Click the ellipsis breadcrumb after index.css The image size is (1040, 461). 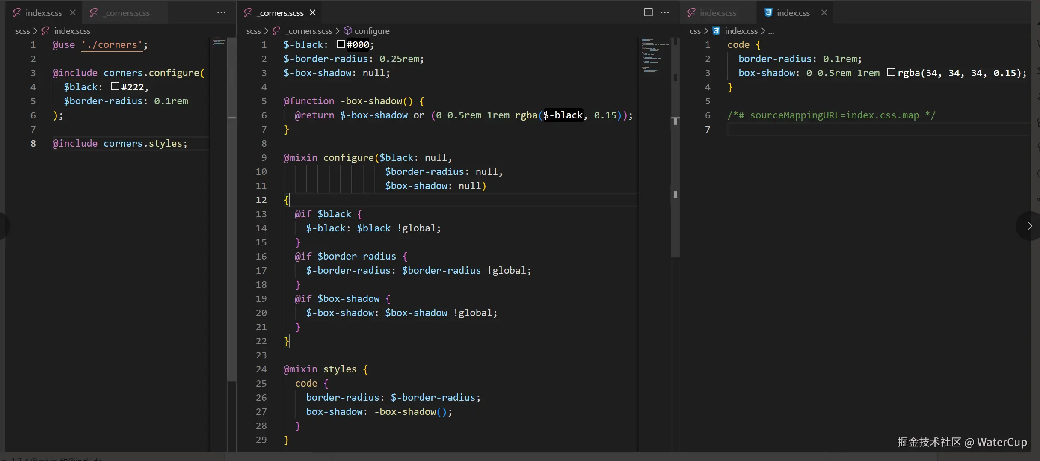[x=771, y=31]
